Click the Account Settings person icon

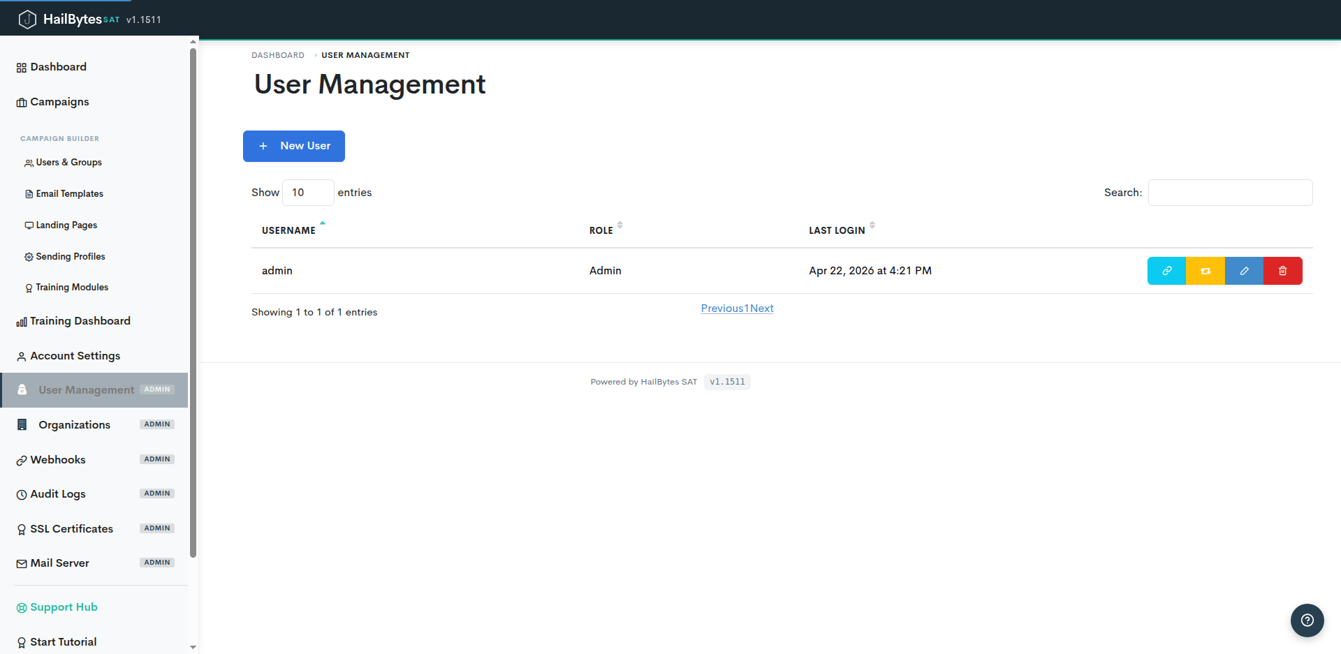click(22, 357)
